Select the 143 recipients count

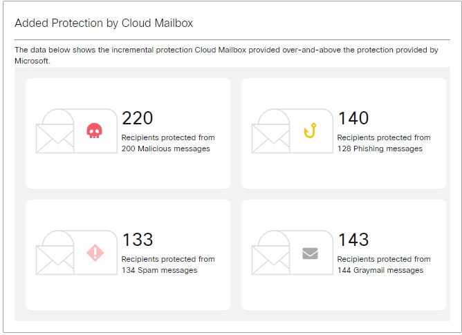(353, 240)
